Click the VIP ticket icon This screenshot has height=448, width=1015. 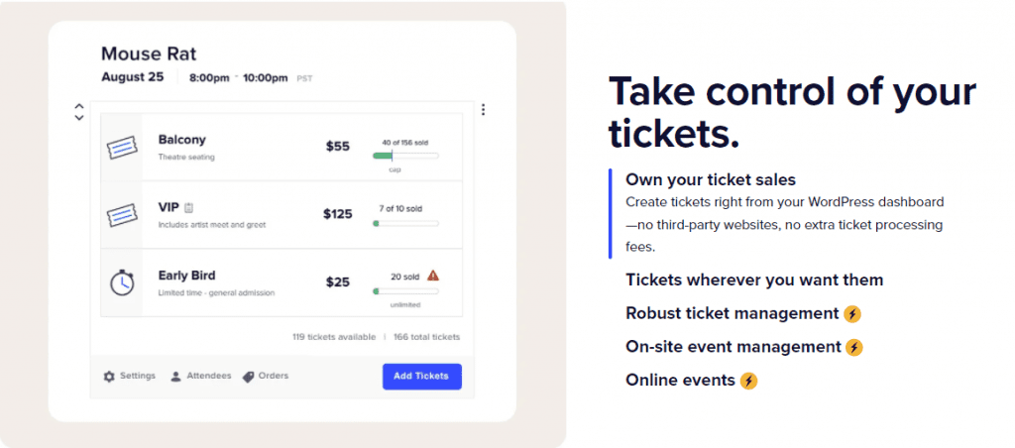point(122,215)
